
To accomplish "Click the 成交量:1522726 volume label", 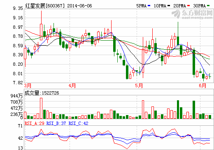I will click(42, 93).
